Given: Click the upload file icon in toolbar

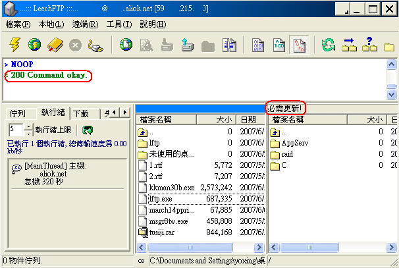Looking at the screenshot, I should pos(186,45).
